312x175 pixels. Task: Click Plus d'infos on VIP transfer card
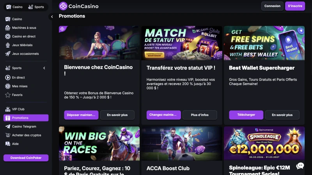200,115
